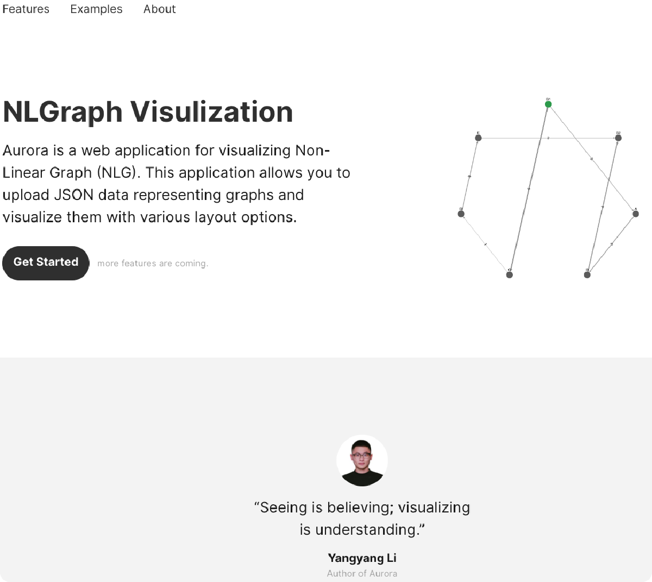This screenshot has height=582, width=652.
Task: Click graph node A
Action: pos(636,214)
